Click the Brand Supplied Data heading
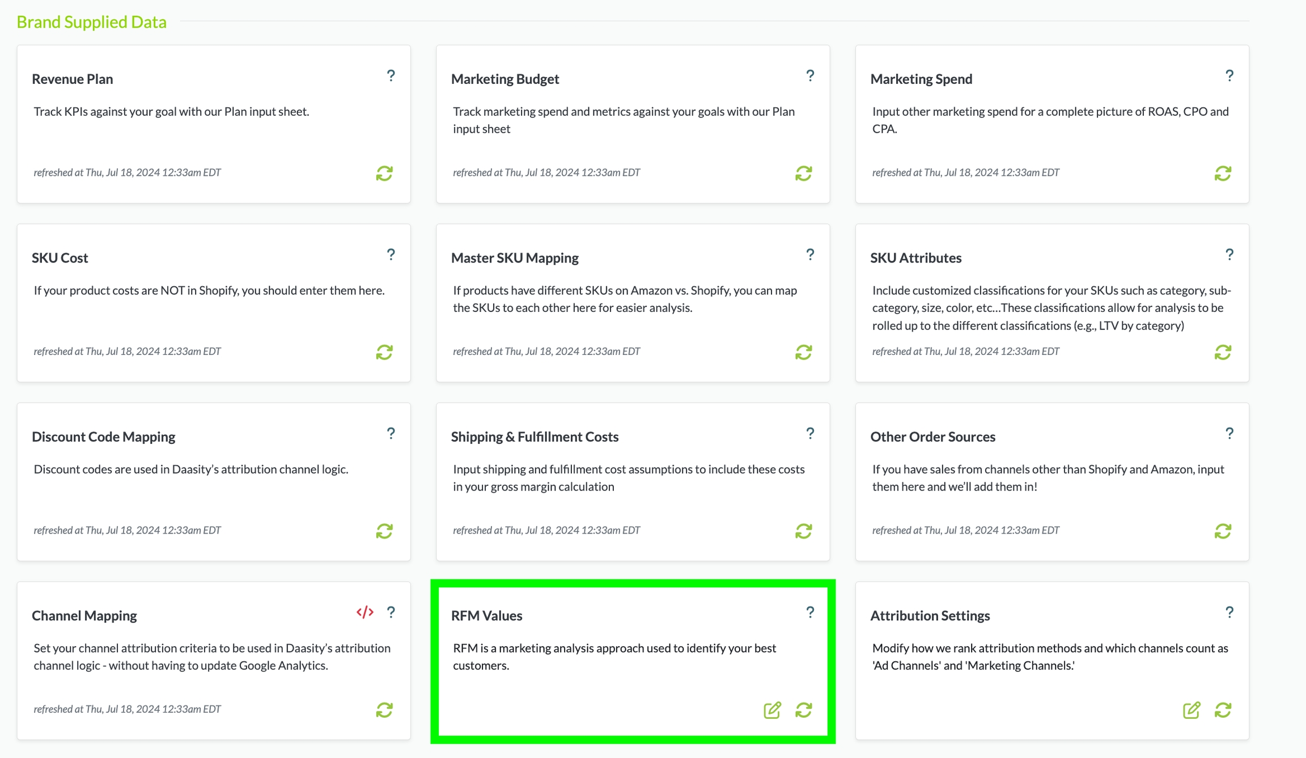 (x=91, y=22)
